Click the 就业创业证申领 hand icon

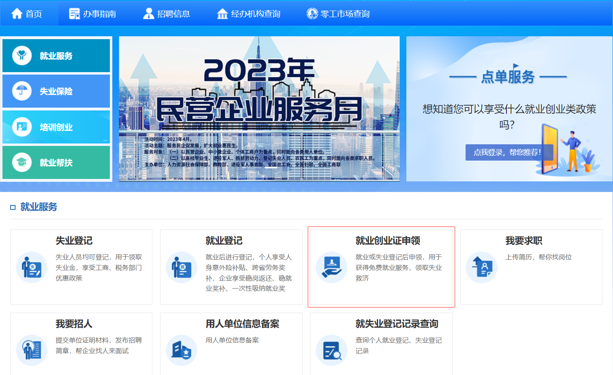331,267
